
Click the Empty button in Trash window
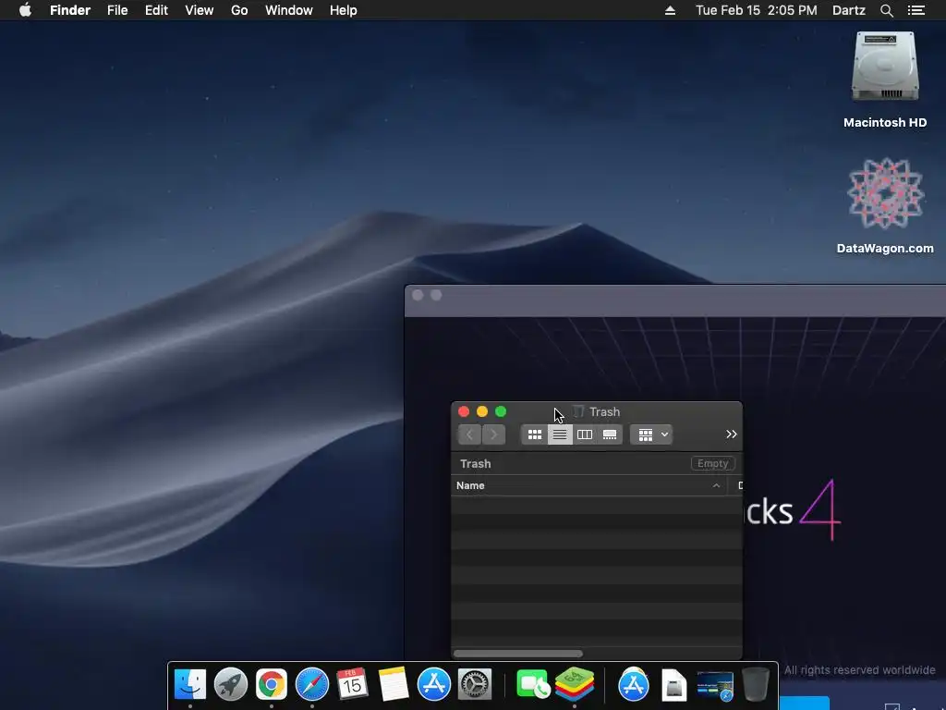click(x=712, y=463)
